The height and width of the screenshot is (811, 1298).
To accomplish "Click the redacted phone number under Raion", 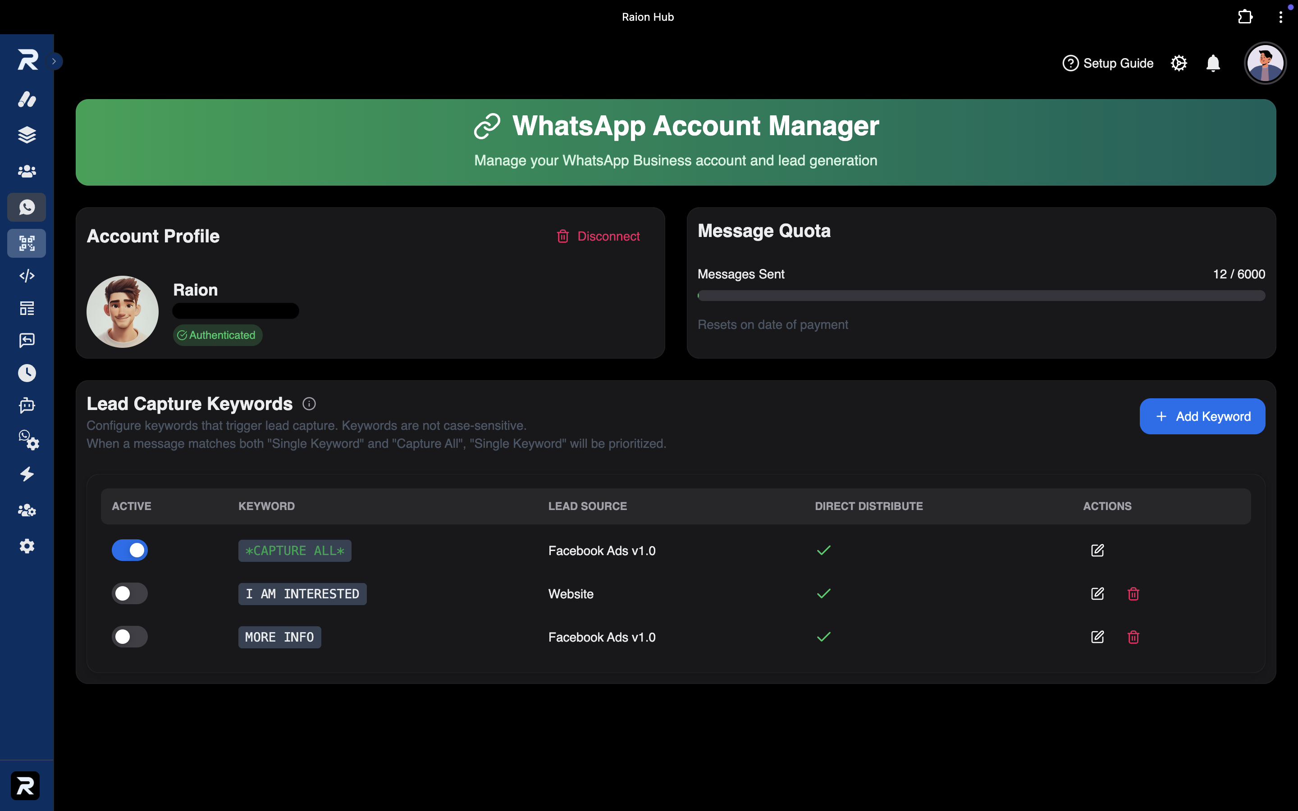I will 235,311.
